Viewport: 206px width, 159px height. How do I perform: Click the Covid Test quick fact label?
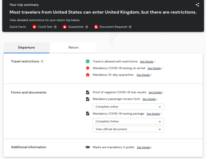pyautogui.click(x=45, y=27)
